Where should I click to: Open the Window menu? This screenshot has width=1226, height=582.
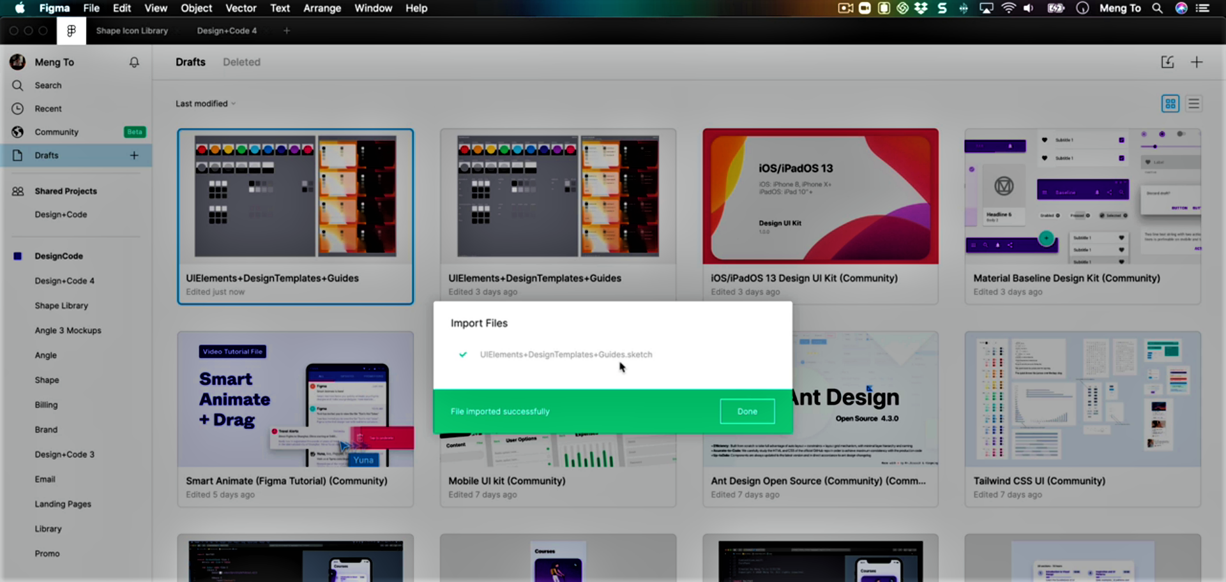tap(373, 8)
